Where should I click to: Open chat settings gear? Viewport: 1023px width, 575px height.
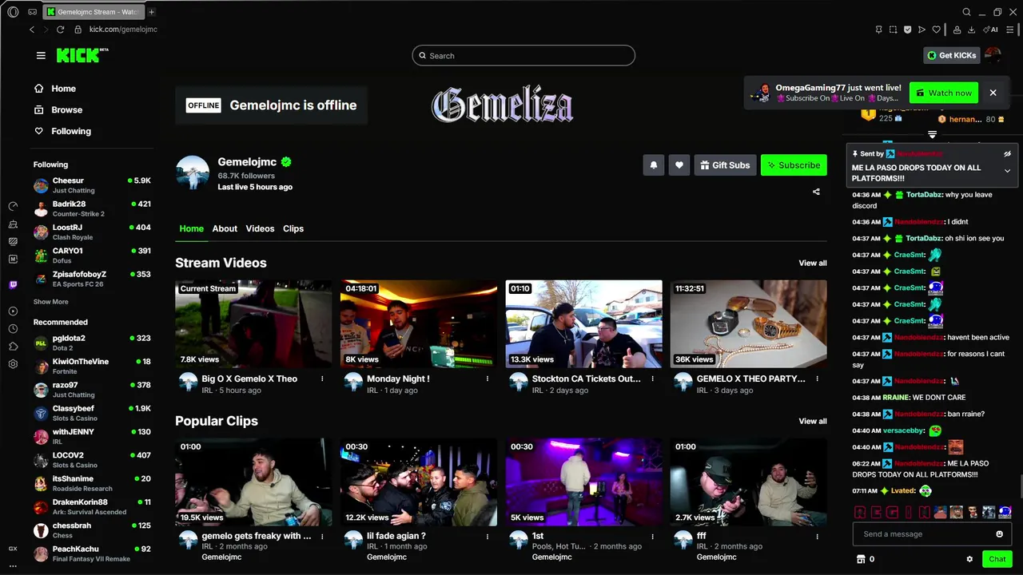(x=969, y=559)
